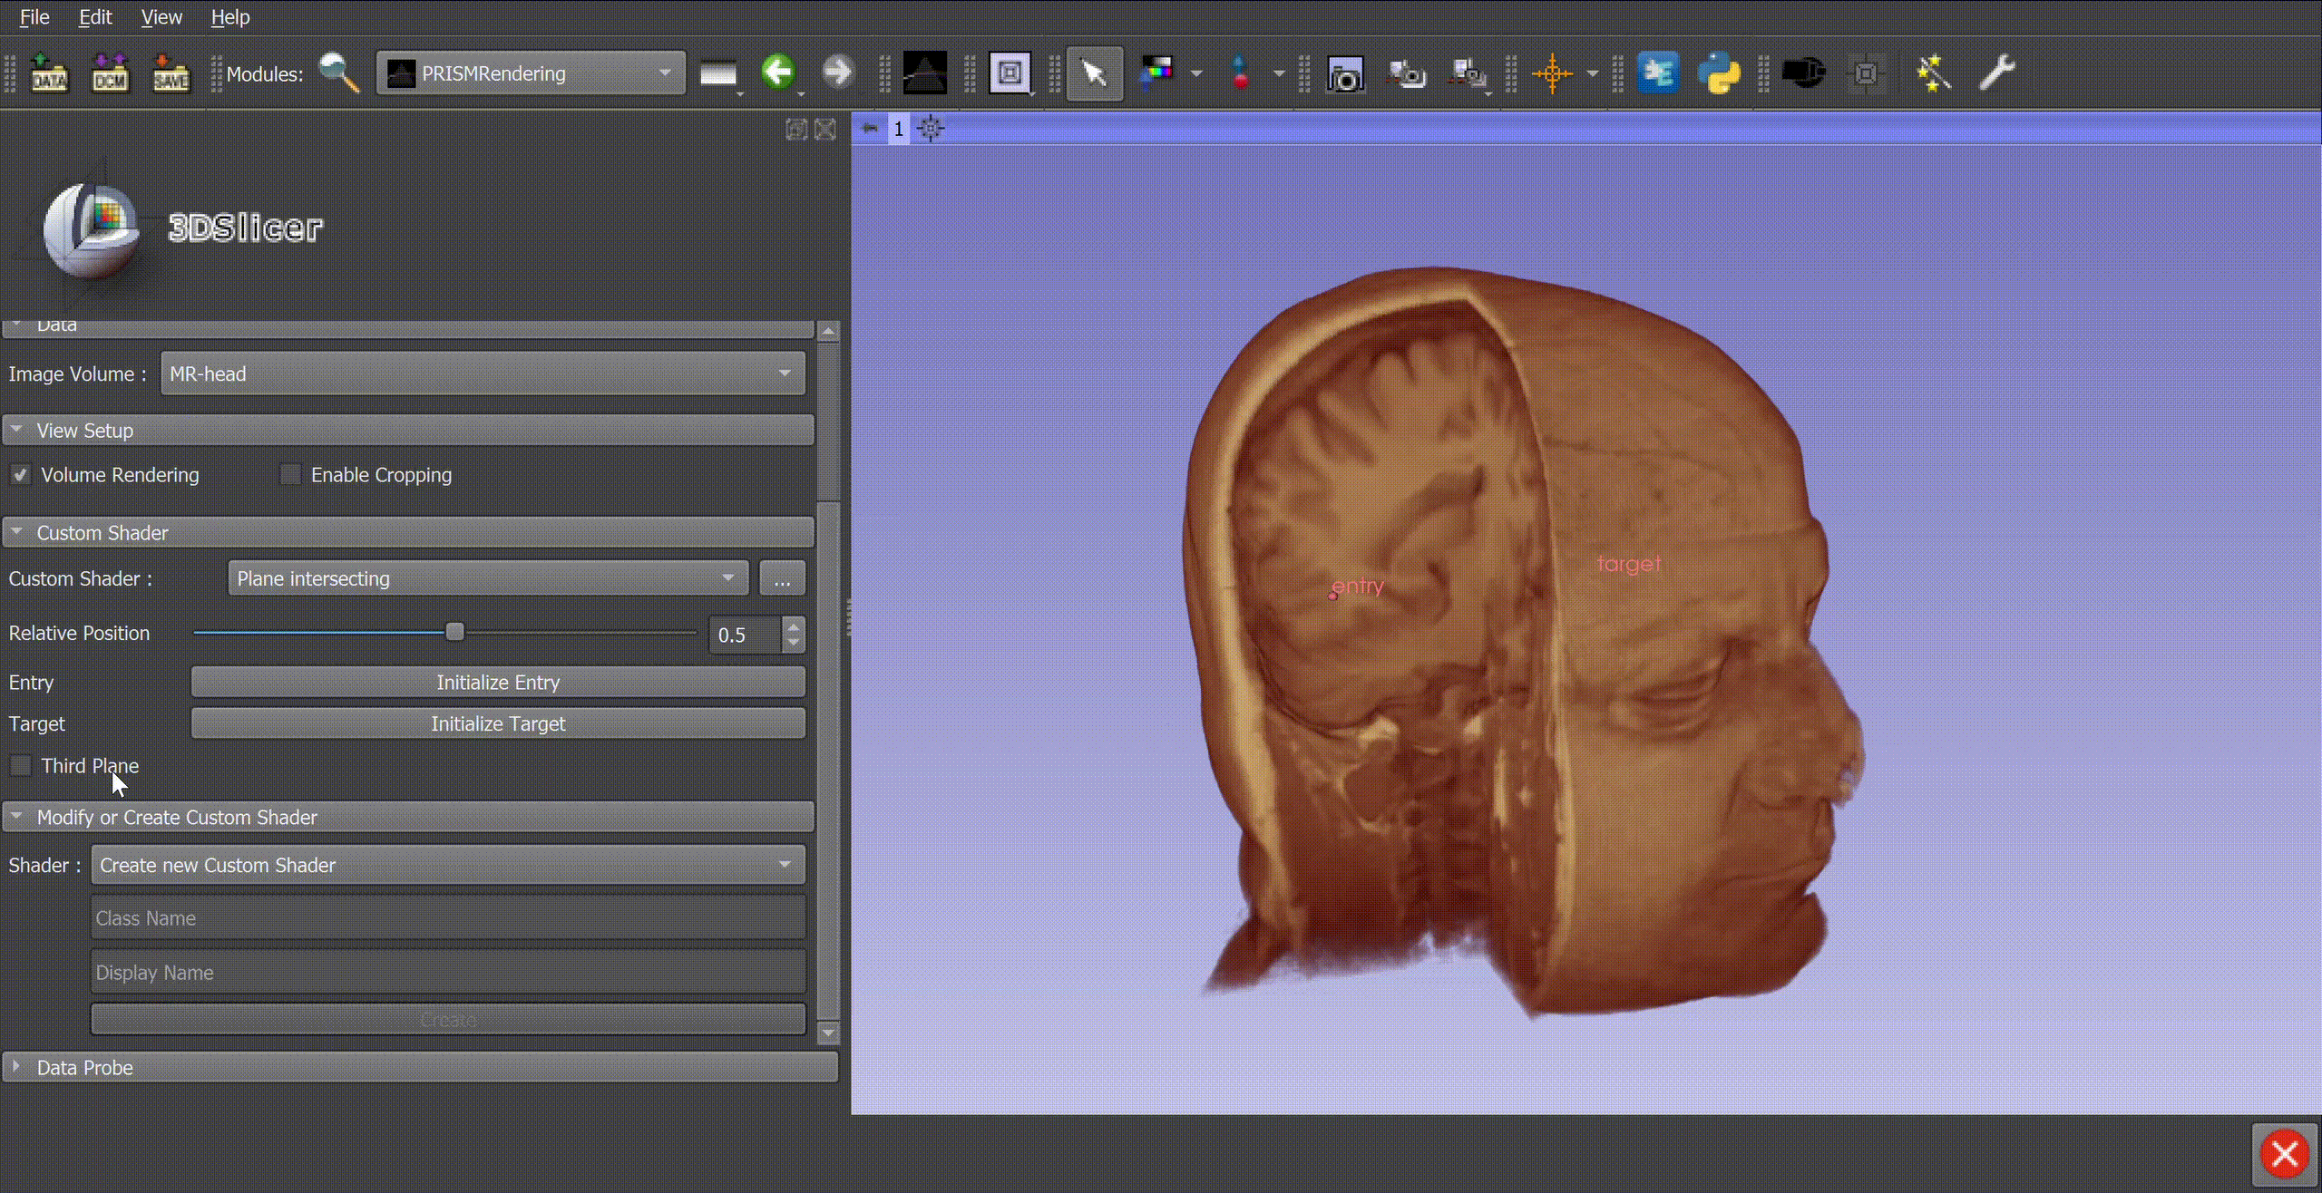Click Relative Position slider handle
Screen dimensions: 2322x1193
[454, 632]
